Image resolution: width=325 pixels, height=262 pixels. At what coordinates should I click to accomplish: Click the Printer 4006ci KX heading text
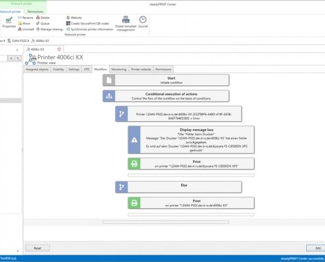60,57
